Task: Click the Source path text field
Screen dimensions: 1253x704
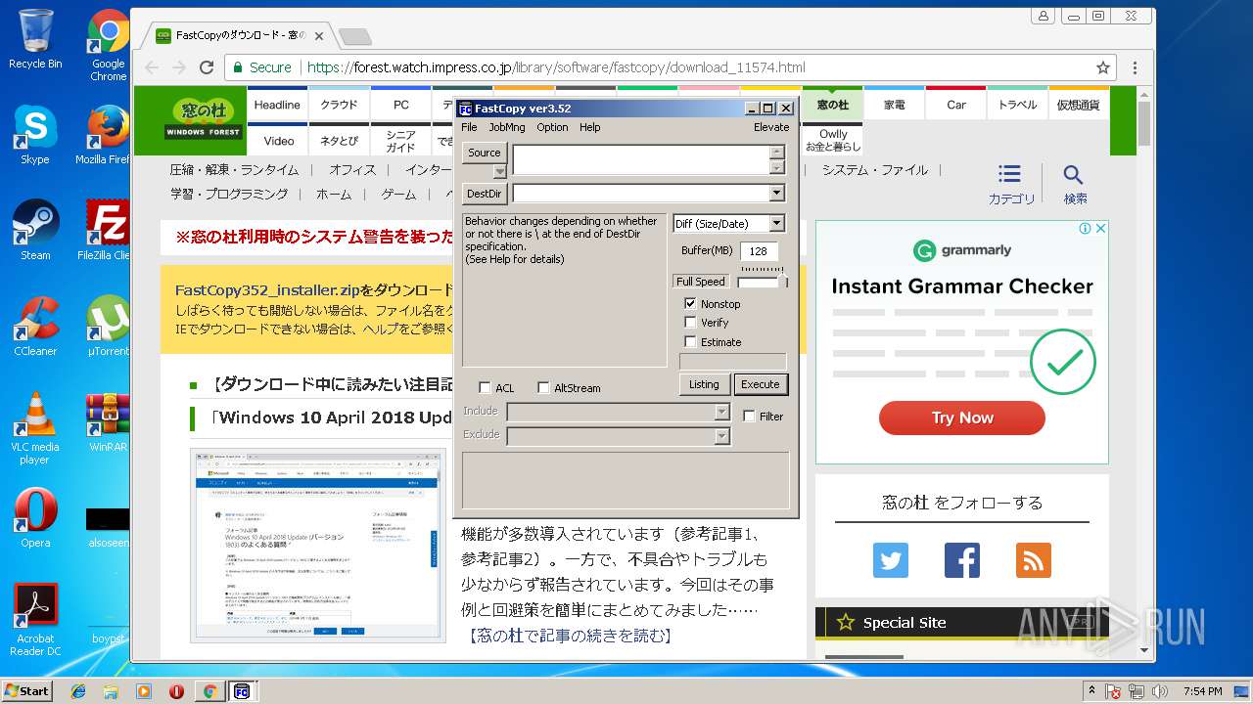Action: pyautogui.click(x=642, y=159)
